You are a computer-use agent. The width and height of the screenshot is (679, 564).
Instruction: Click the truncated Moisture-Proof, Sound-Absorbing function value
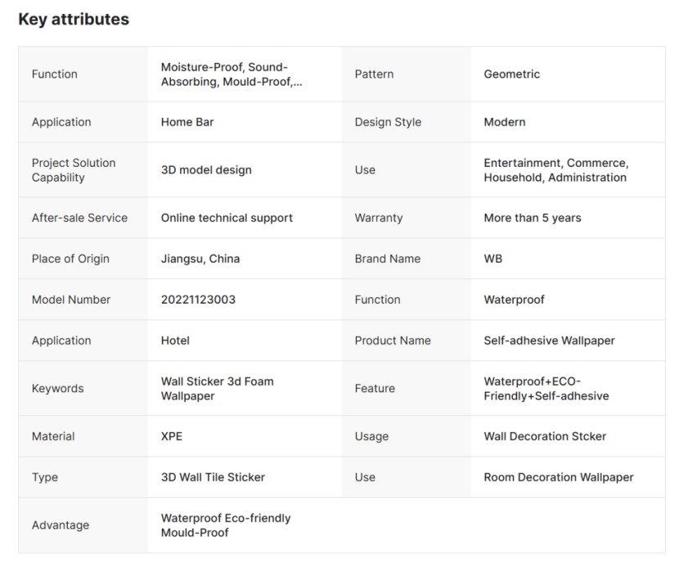coord(231,74)
